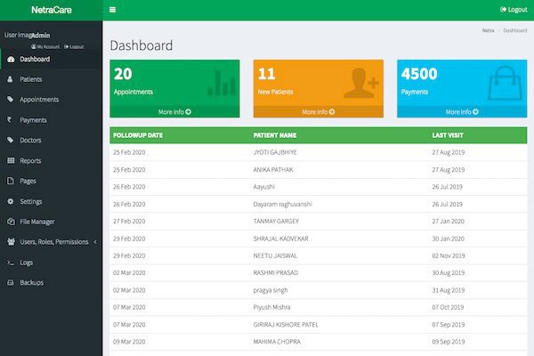Open the Doctors menu item
The width and height of the screenshot is (534, 356).
[30, 141]
